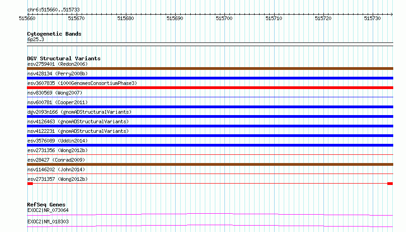The height and width of the screenshot is (232, 406).
Task: Click the ruler's right arrowhead
Action: pos(391,14)
